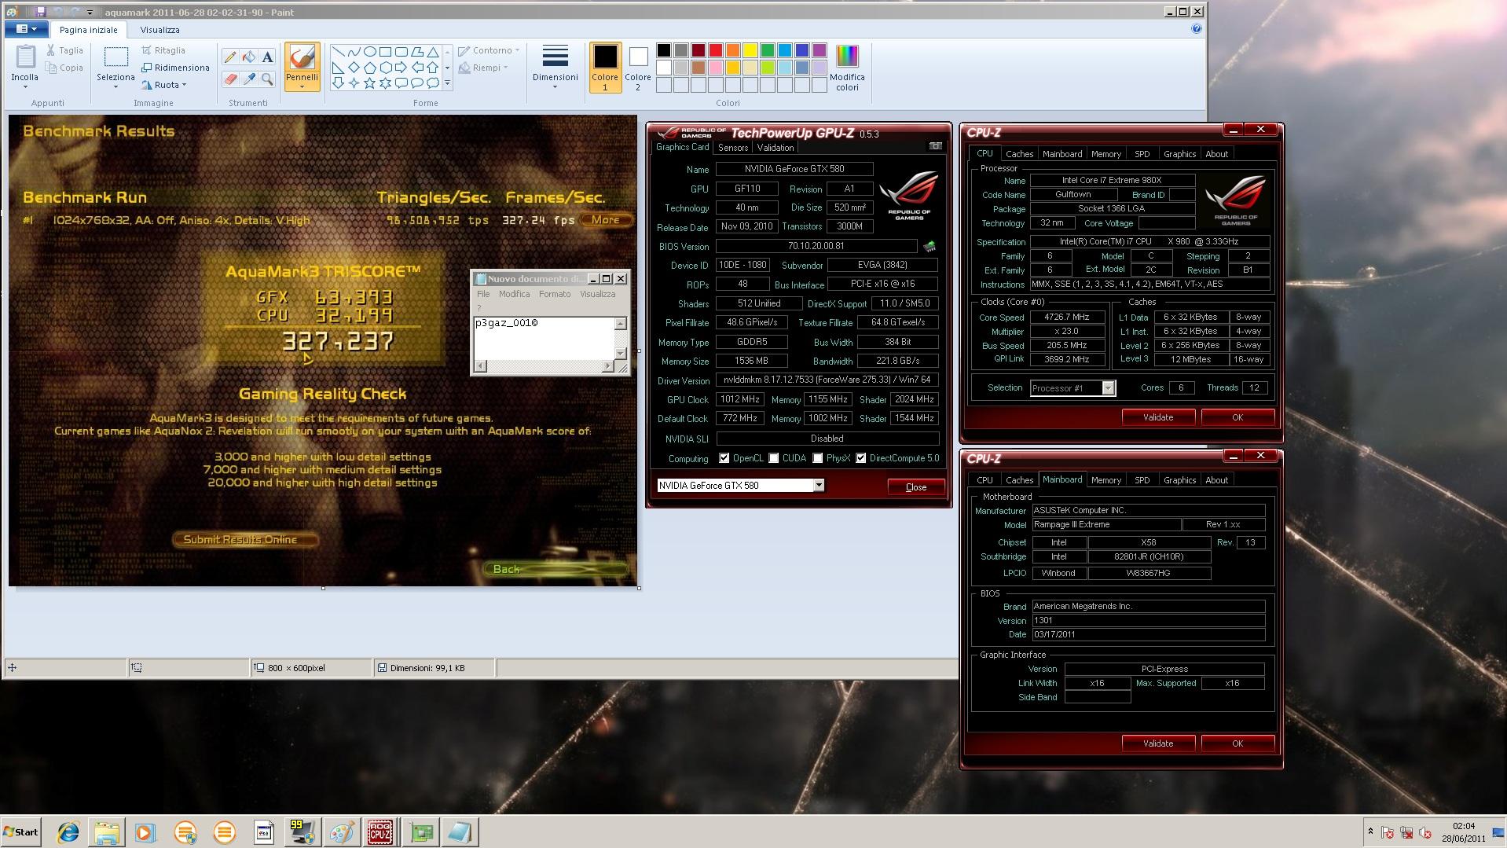Open Windows Explorer folder in taskbar
The height and width of the screenshot is (848, 1507).
pos(107,831)
